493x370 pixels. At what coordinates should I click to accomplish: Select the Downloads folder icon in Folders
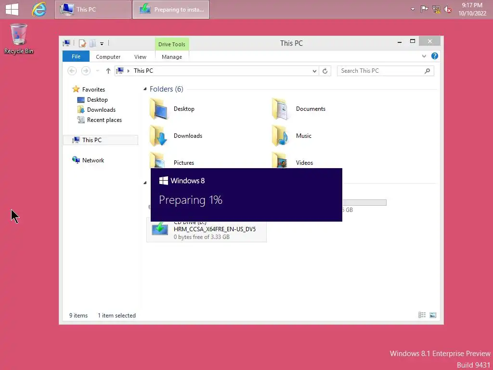[158, 136]
